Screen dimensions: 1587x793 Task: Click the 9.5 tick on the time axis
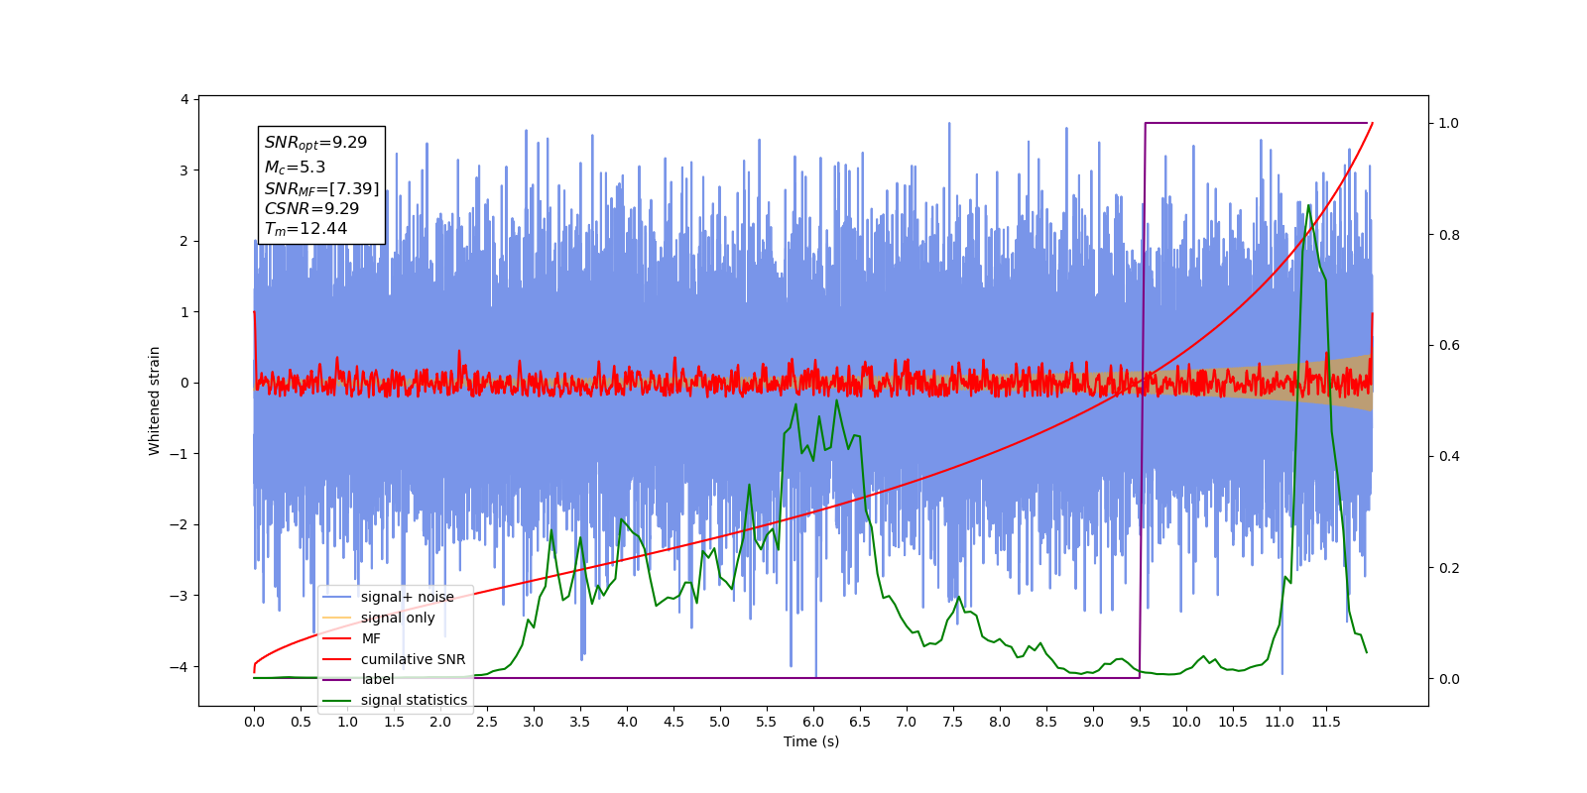pyautogui.click(x=1140, y=722)
